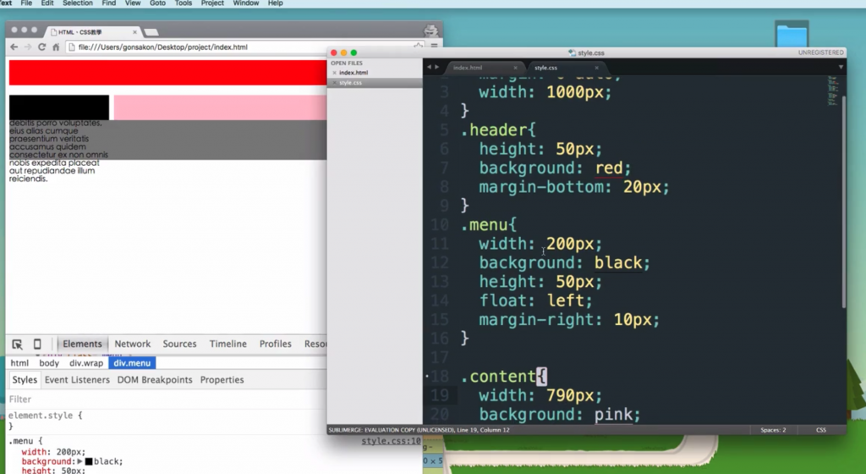Follow the style.css:10 source link
This screenshot has height=474, width=866.
coord(391,441)
